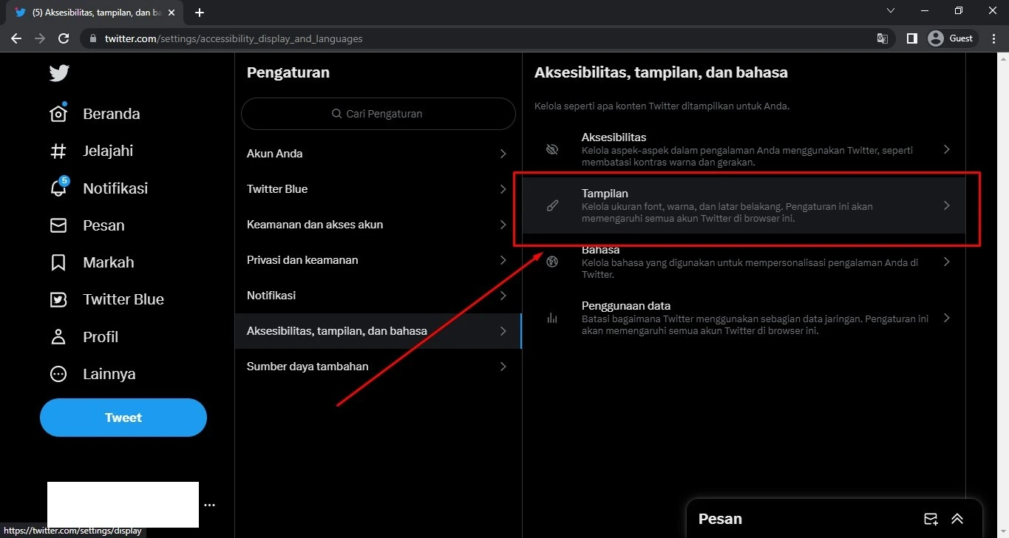Open Akun Anda settings
The image size is (1009, 538).
click(x=378, y=154)
